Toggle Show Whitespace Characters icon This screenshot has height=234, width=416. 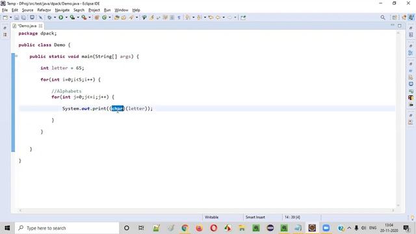pos(179,18)
